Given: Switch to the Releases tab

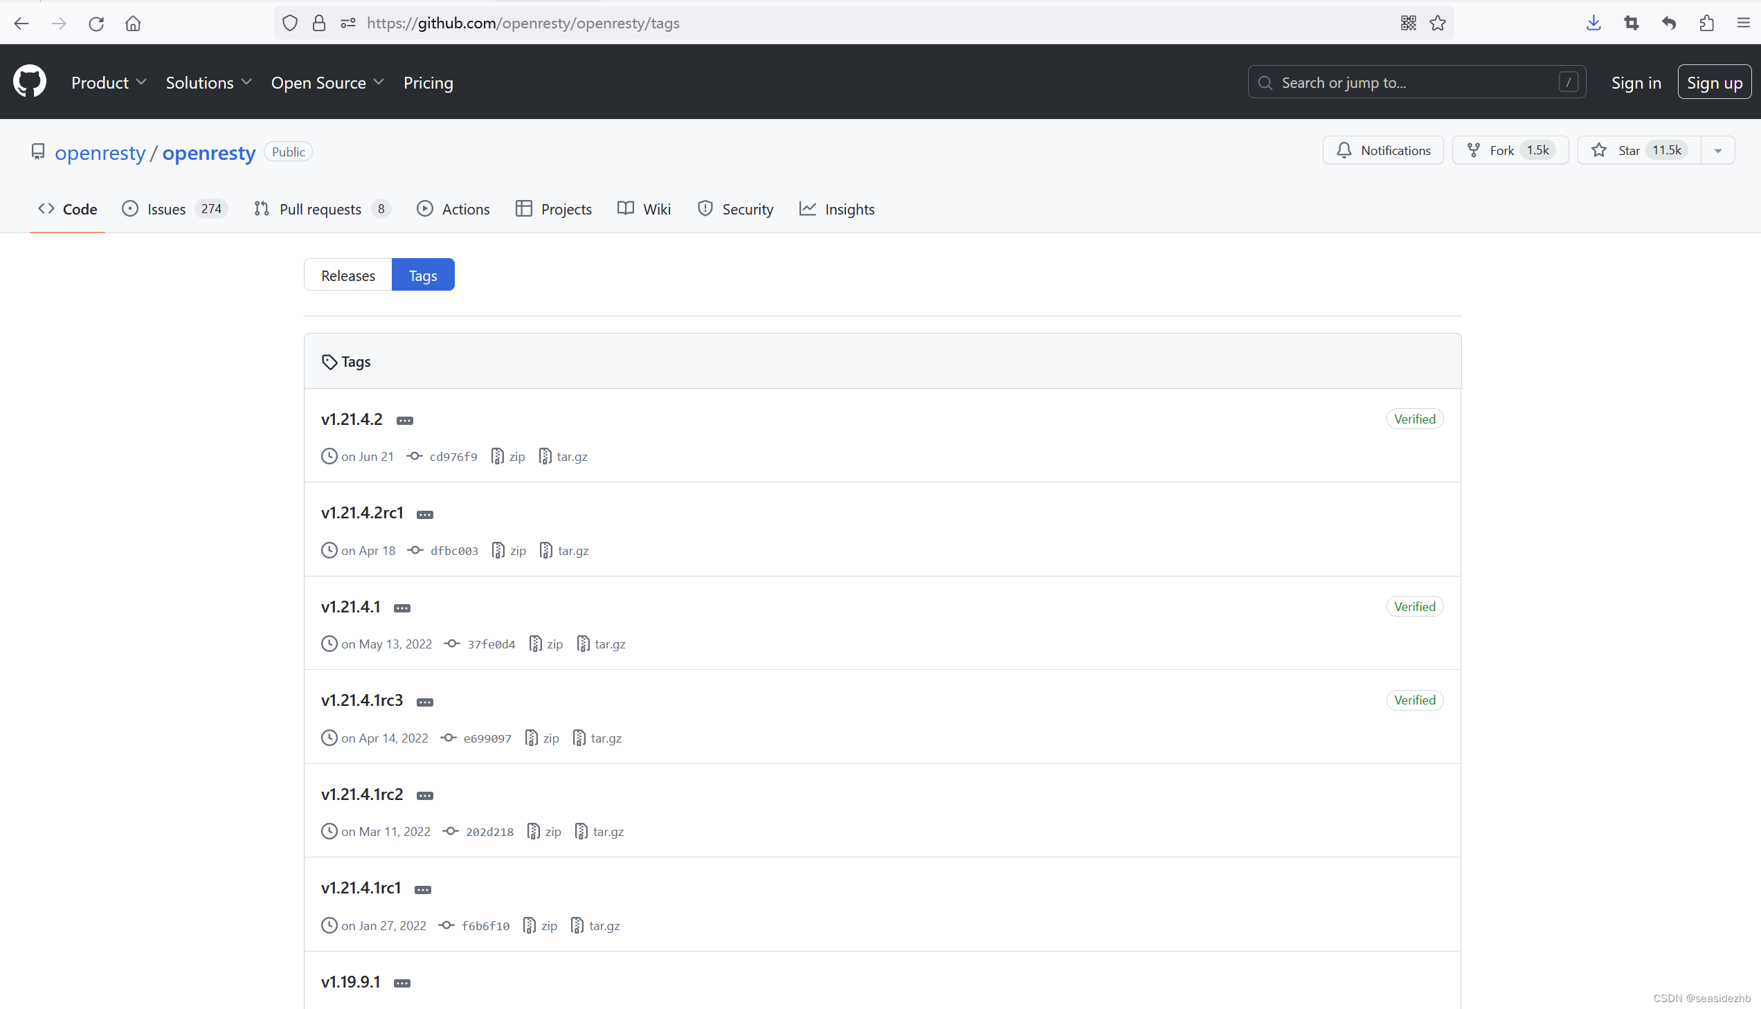Looking at the screenshot, I should (x=348, y=275).
